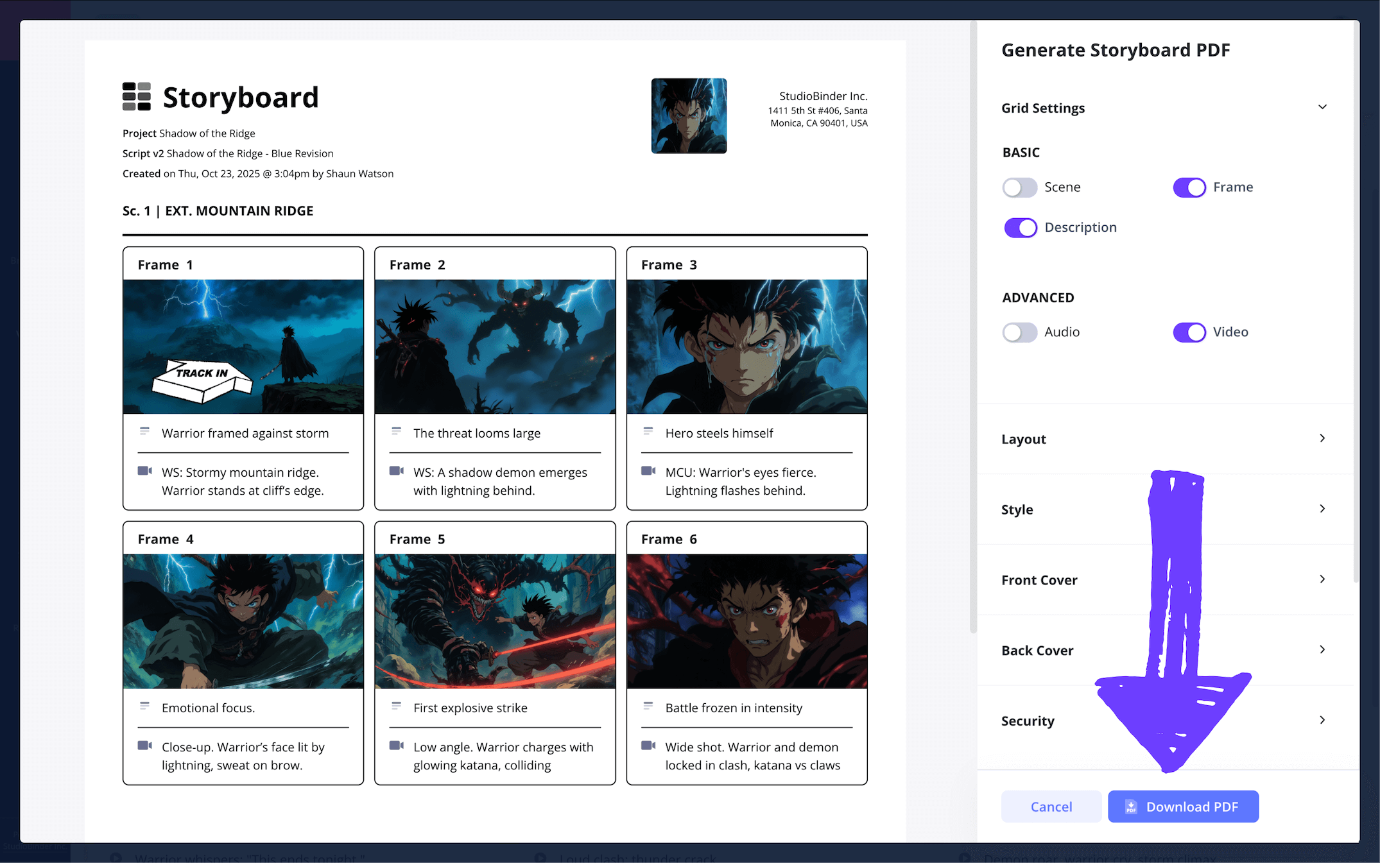Click the Frame 4 crouching warrior image

[243, 621]
